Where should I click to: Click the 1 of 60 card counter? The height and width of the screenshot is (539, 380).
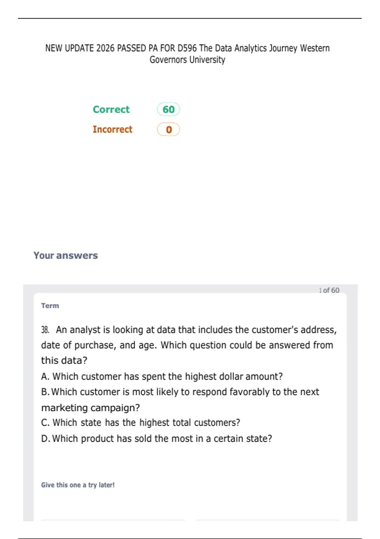click(329, 290)
